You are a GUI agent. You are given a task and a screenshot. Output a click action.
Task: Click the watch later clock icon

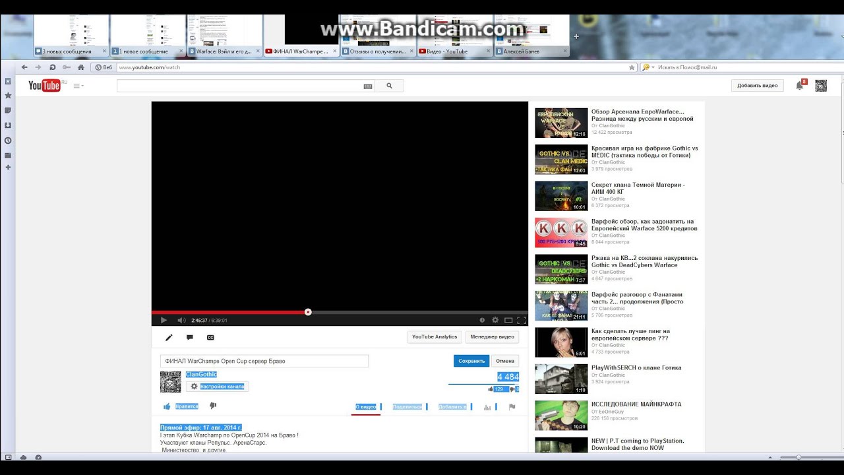482,320
